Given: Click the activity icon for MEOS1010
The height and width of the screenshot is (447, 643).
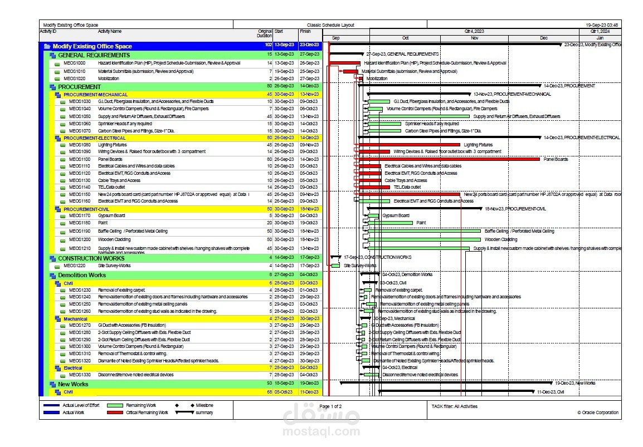Looking at the screenshot, I should point(57,72).
